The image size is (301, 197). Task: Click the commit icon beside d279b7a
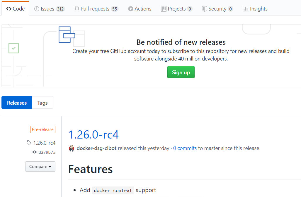click(35, 152)
